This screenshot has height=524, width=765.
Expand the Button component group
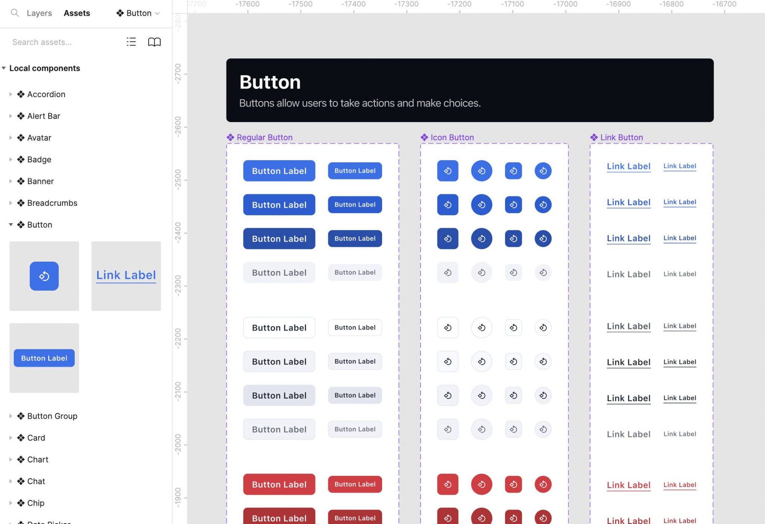[x=11, y=225]
